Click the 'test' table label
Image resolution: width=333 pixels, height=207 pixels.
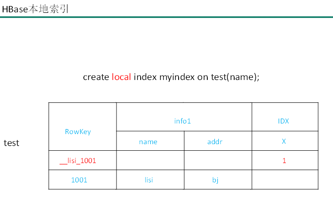(11, 143)
